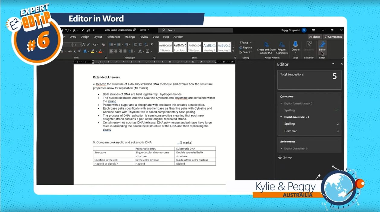Viewport: 380px width, 212px height.
Task: Toggle superscript in the Font group
Action: tap(79, 51)
